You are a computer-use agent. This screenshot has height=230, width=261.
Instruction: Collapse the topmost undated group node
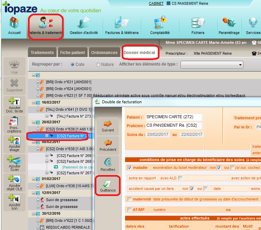tap(33, 75)
